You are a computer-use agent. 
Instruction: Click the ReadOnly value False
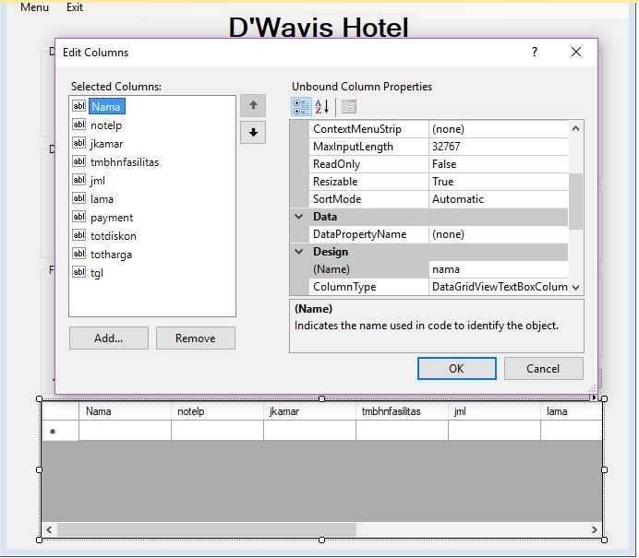(498, 164)
